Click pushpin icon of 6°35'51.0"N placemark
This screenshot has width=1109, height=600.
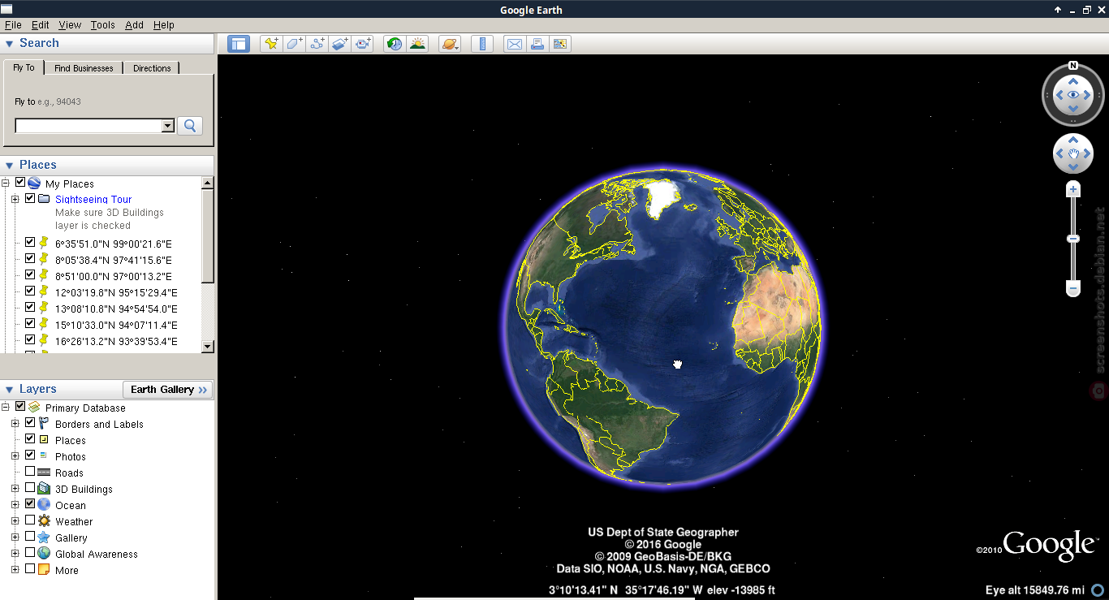coord(44,243)
